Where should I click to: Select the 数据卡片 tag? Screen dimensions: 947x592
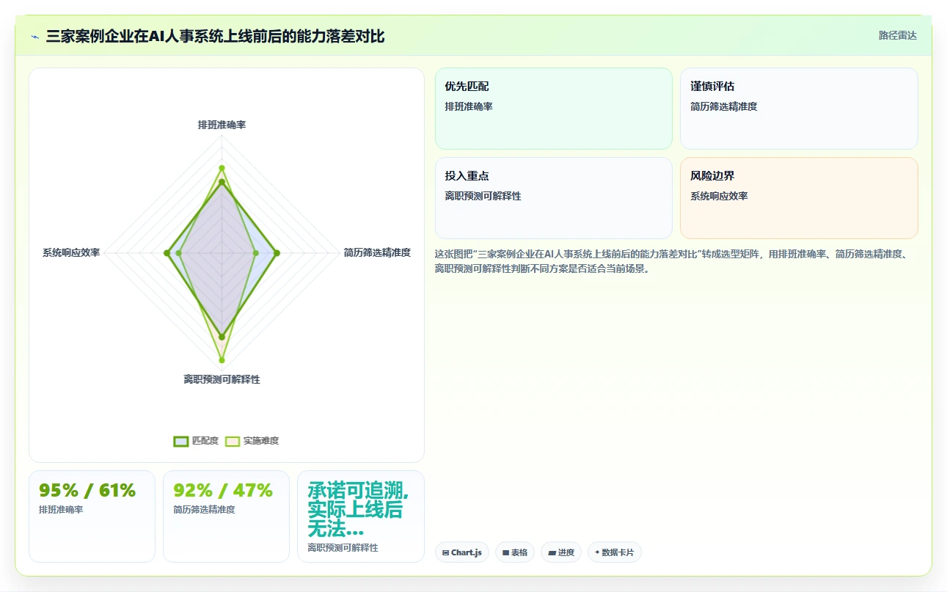[x=615, y=552]
